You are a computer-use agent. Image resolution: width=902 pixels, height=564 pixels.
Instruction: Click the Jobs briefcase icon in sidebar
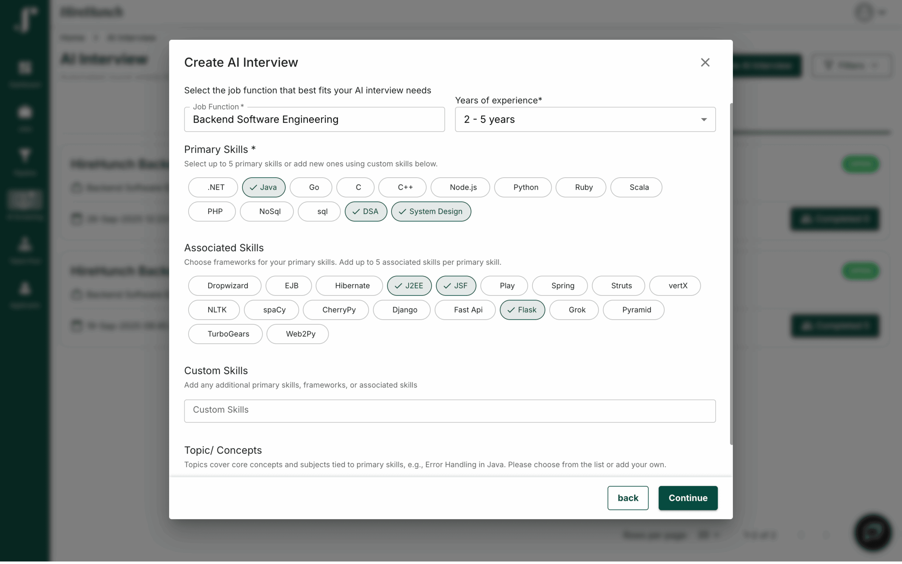click(x=25, y=112)
